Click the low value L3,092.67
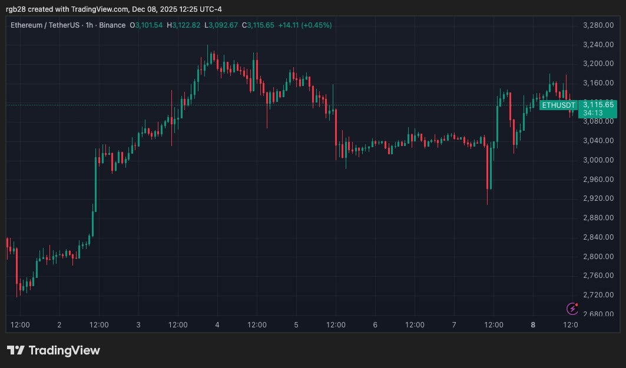This screenshot has width=626, height=368. click(221, 25)
